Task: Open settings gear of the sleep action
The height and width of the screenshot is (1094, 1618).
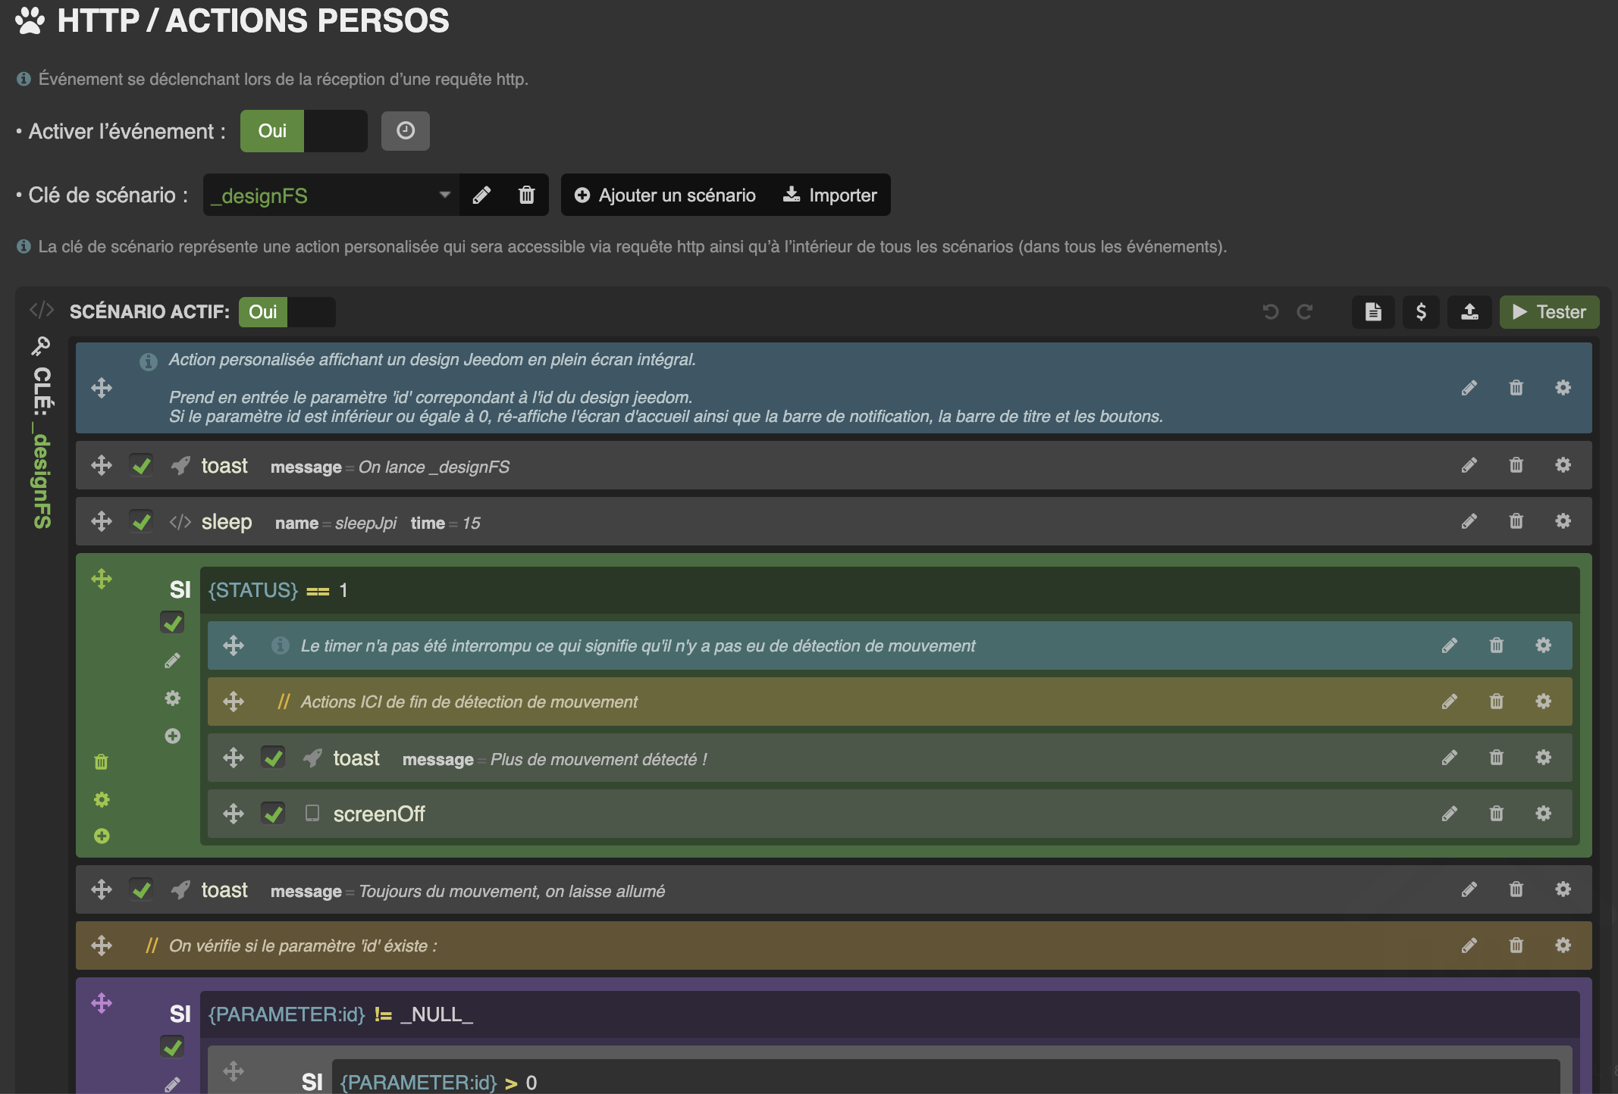Action: [1563, 521]
